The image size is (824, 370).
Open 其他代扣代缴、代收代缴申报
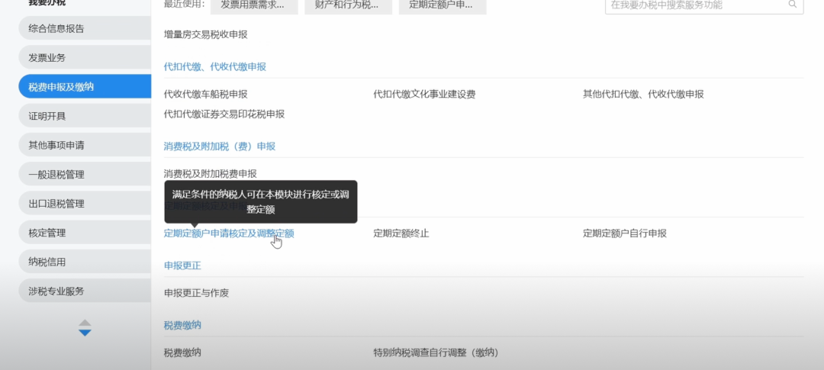(643, 95)
